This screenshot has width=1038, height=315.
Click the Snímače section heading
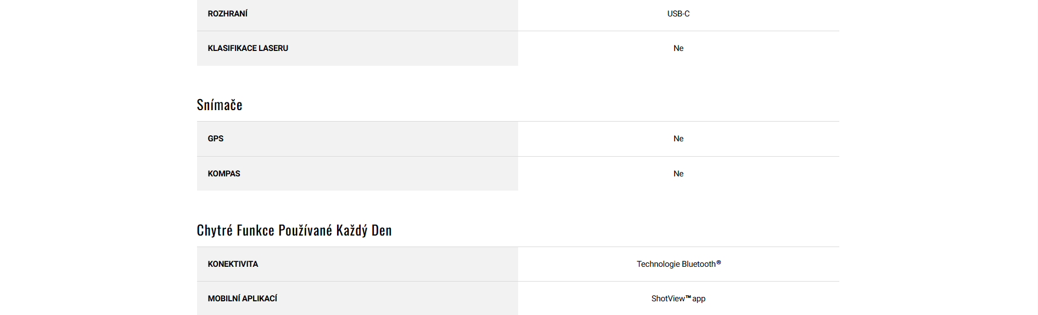(220, 105)
